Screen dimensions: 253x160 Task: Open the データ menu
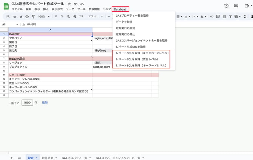click(70, 9)
